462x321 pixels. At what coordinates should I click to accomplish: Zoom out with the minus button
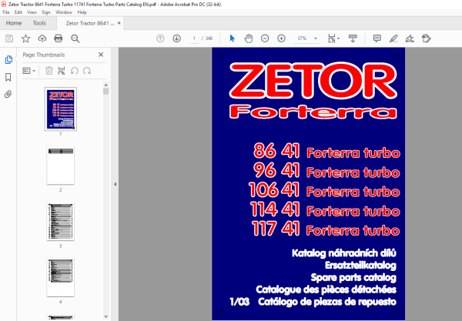265,38
